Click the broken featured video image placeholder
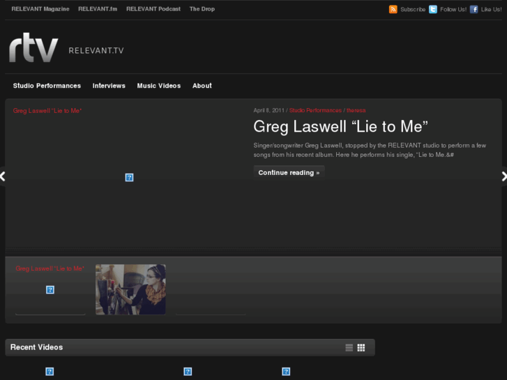507x380 pixels. 129,177
